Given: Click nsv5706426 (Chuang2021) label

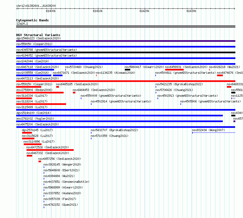Looking at the screenshot, I should click(174, 90).
